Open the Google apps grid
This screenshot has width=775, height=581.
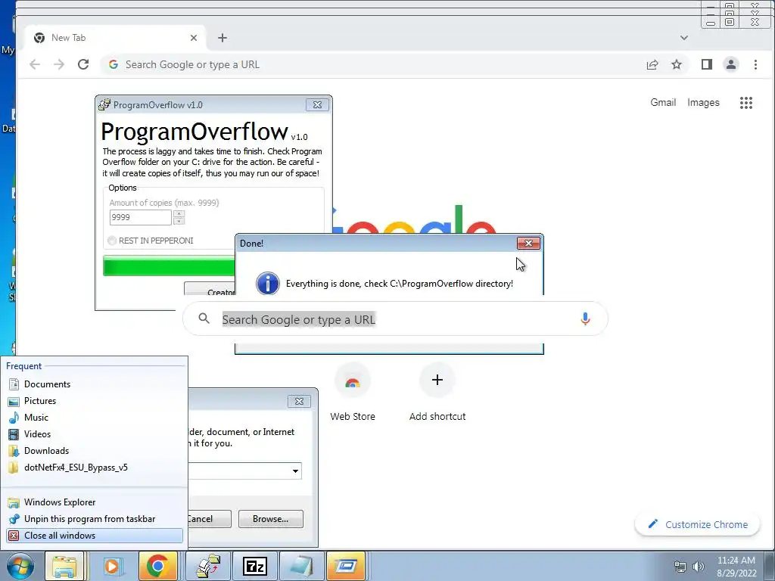[x=745, y=102]
